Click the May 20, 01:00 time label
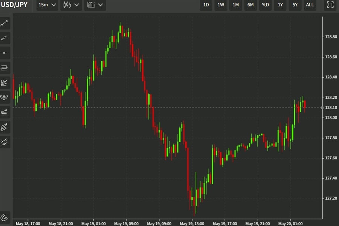 click(290, 224)
